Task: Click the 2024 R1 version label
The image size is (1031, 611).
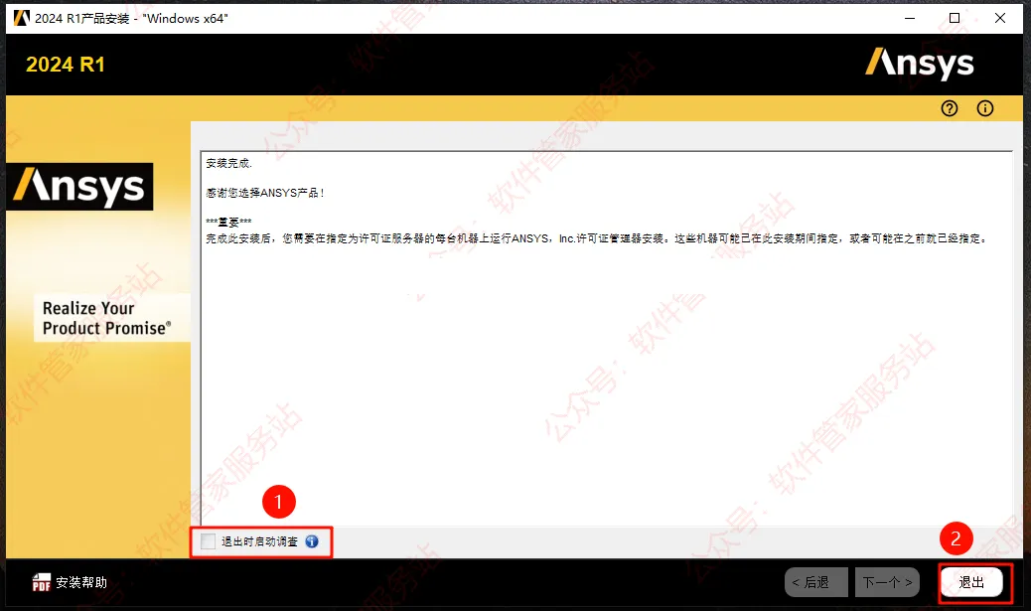Action: pyautogui.click(x=66, y=65)
